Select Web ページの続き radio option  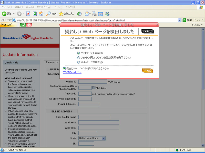click(78, 62)
